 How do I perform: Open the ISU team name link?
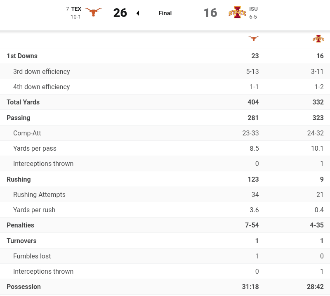(x=253, y=9)
